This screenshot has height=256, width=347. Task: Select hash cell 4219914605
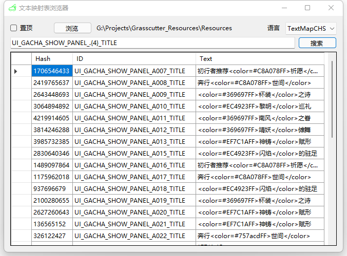pyautogui.click(x=52, y=118)
